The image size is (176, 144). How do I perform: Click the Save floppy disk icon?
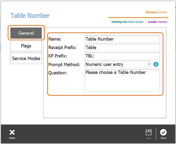149,132
